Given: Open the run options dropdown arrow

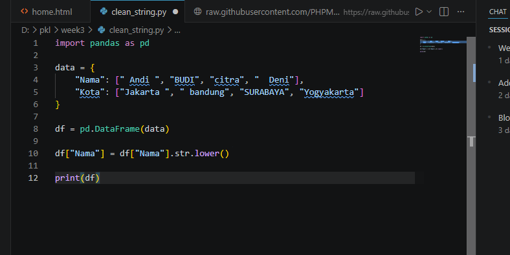Looking at the screenshot, I should (429, 12).
